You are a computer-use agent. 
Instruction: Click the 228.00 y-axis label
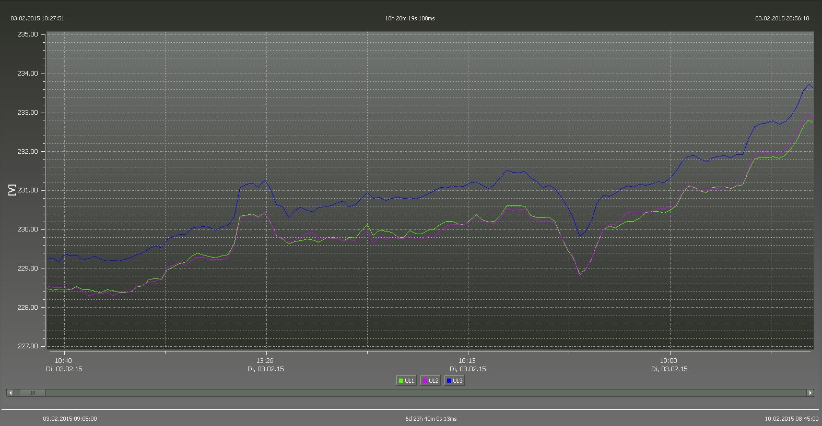(28, 308)
